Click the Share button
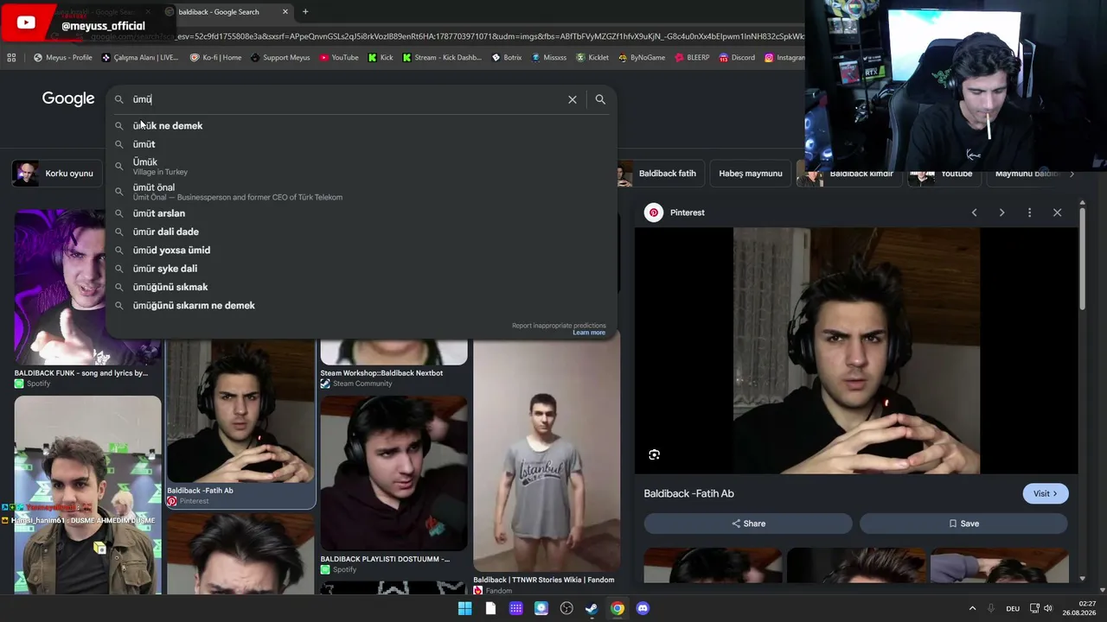The width and height of the screenshot is (1107, 622). (748, 524)
